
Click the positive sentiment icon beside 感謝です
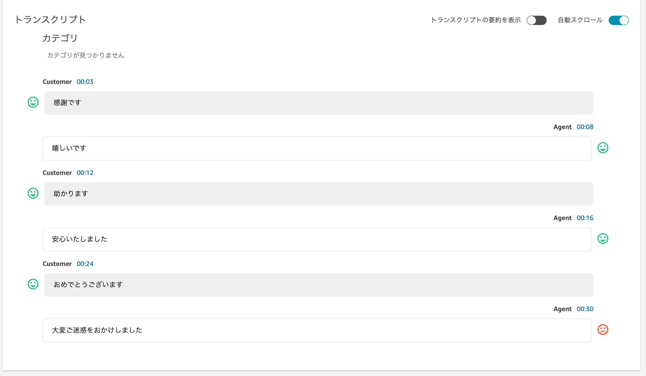33,102
